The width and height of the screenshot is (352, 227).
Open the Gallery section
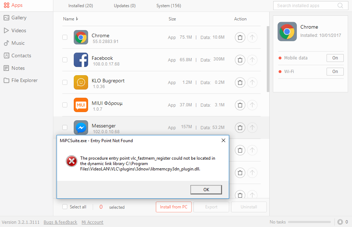[15, 18]
